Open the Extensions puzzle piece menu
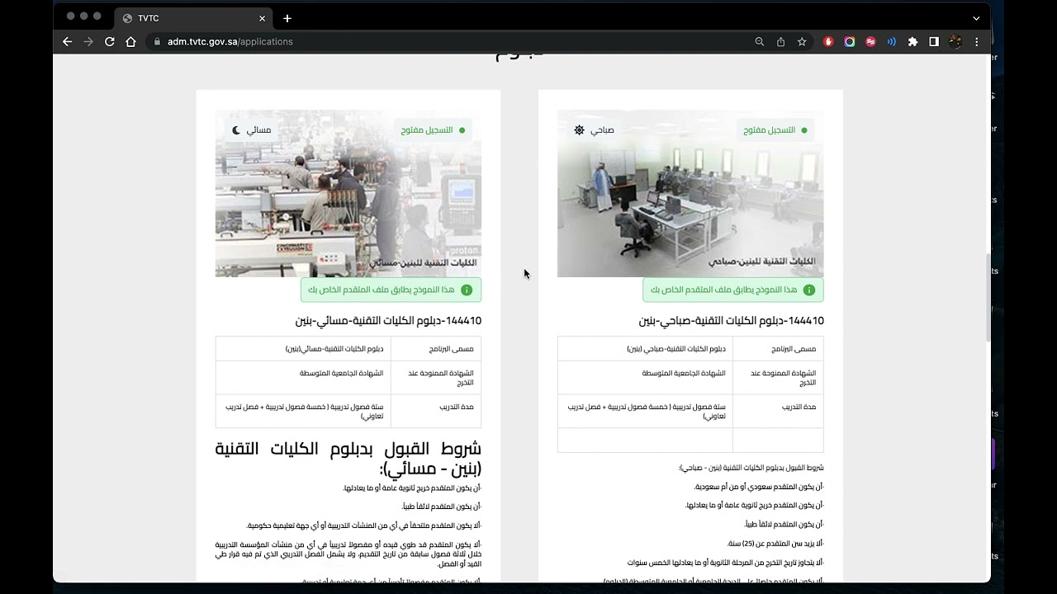The width and height of the screenshot is (1057, 594). point(912,41)
